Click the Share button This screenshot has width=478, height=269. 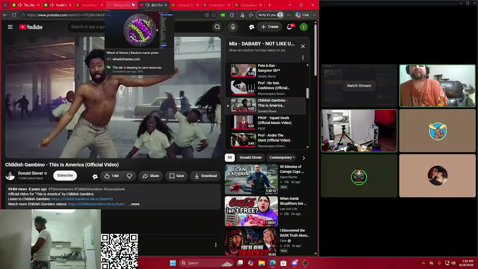(150, 176)
